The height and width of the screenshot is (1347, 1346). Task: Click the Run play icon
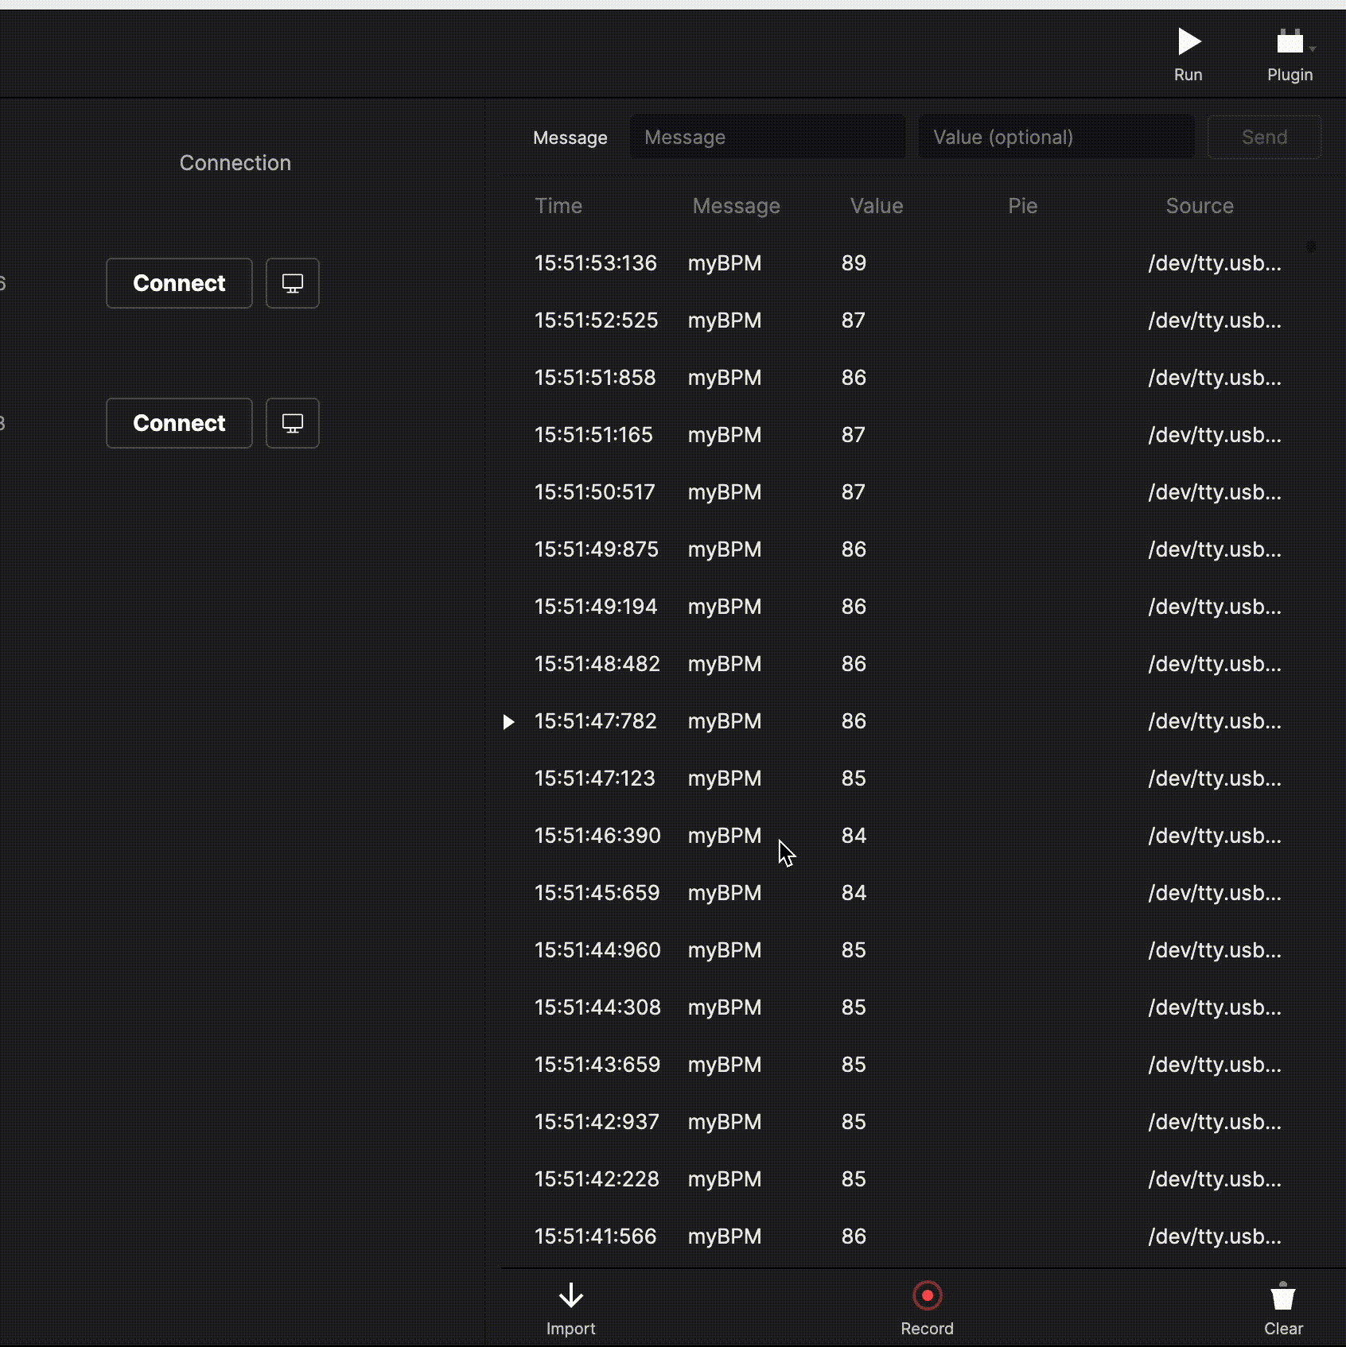pyautogui.click(x=1188, y=41)
